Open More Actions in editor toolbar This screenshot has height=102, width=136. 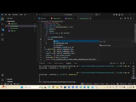point(133,18)
